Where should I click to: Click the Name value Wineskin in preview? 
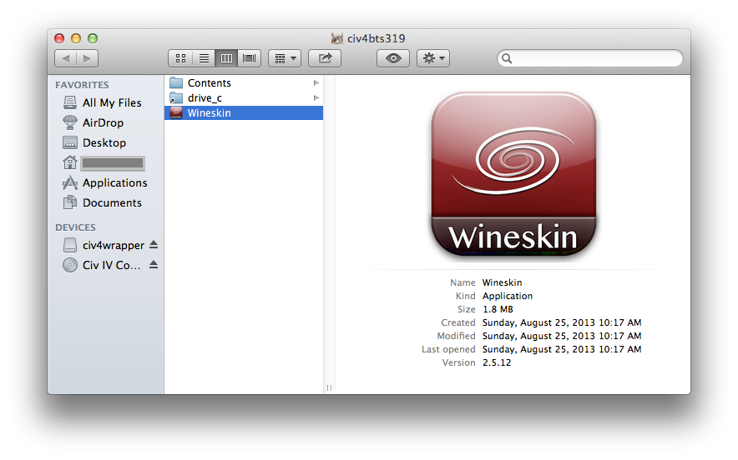[503, 282]
